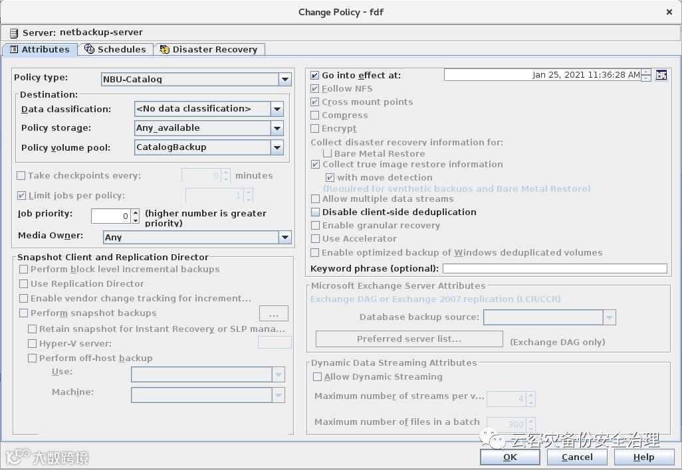Enable Allow multiple data streams
The width and height of the screenshot is (682, 470).
click(315, 199)
